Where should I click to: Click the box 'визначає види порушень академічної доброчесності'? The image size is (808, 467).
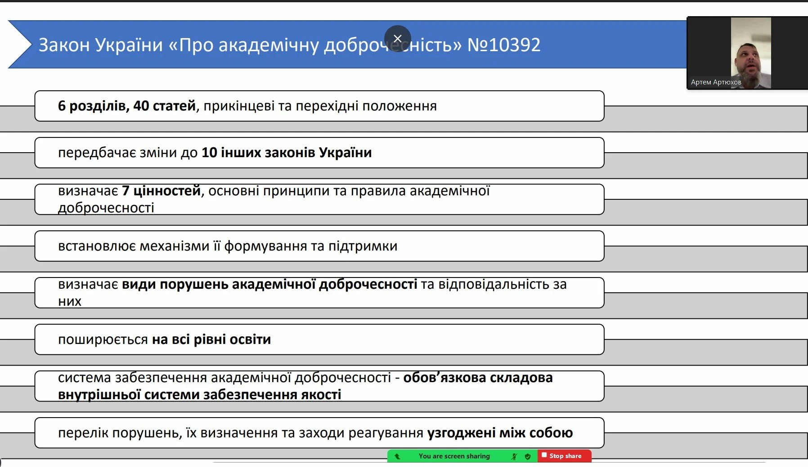[319, 293]
